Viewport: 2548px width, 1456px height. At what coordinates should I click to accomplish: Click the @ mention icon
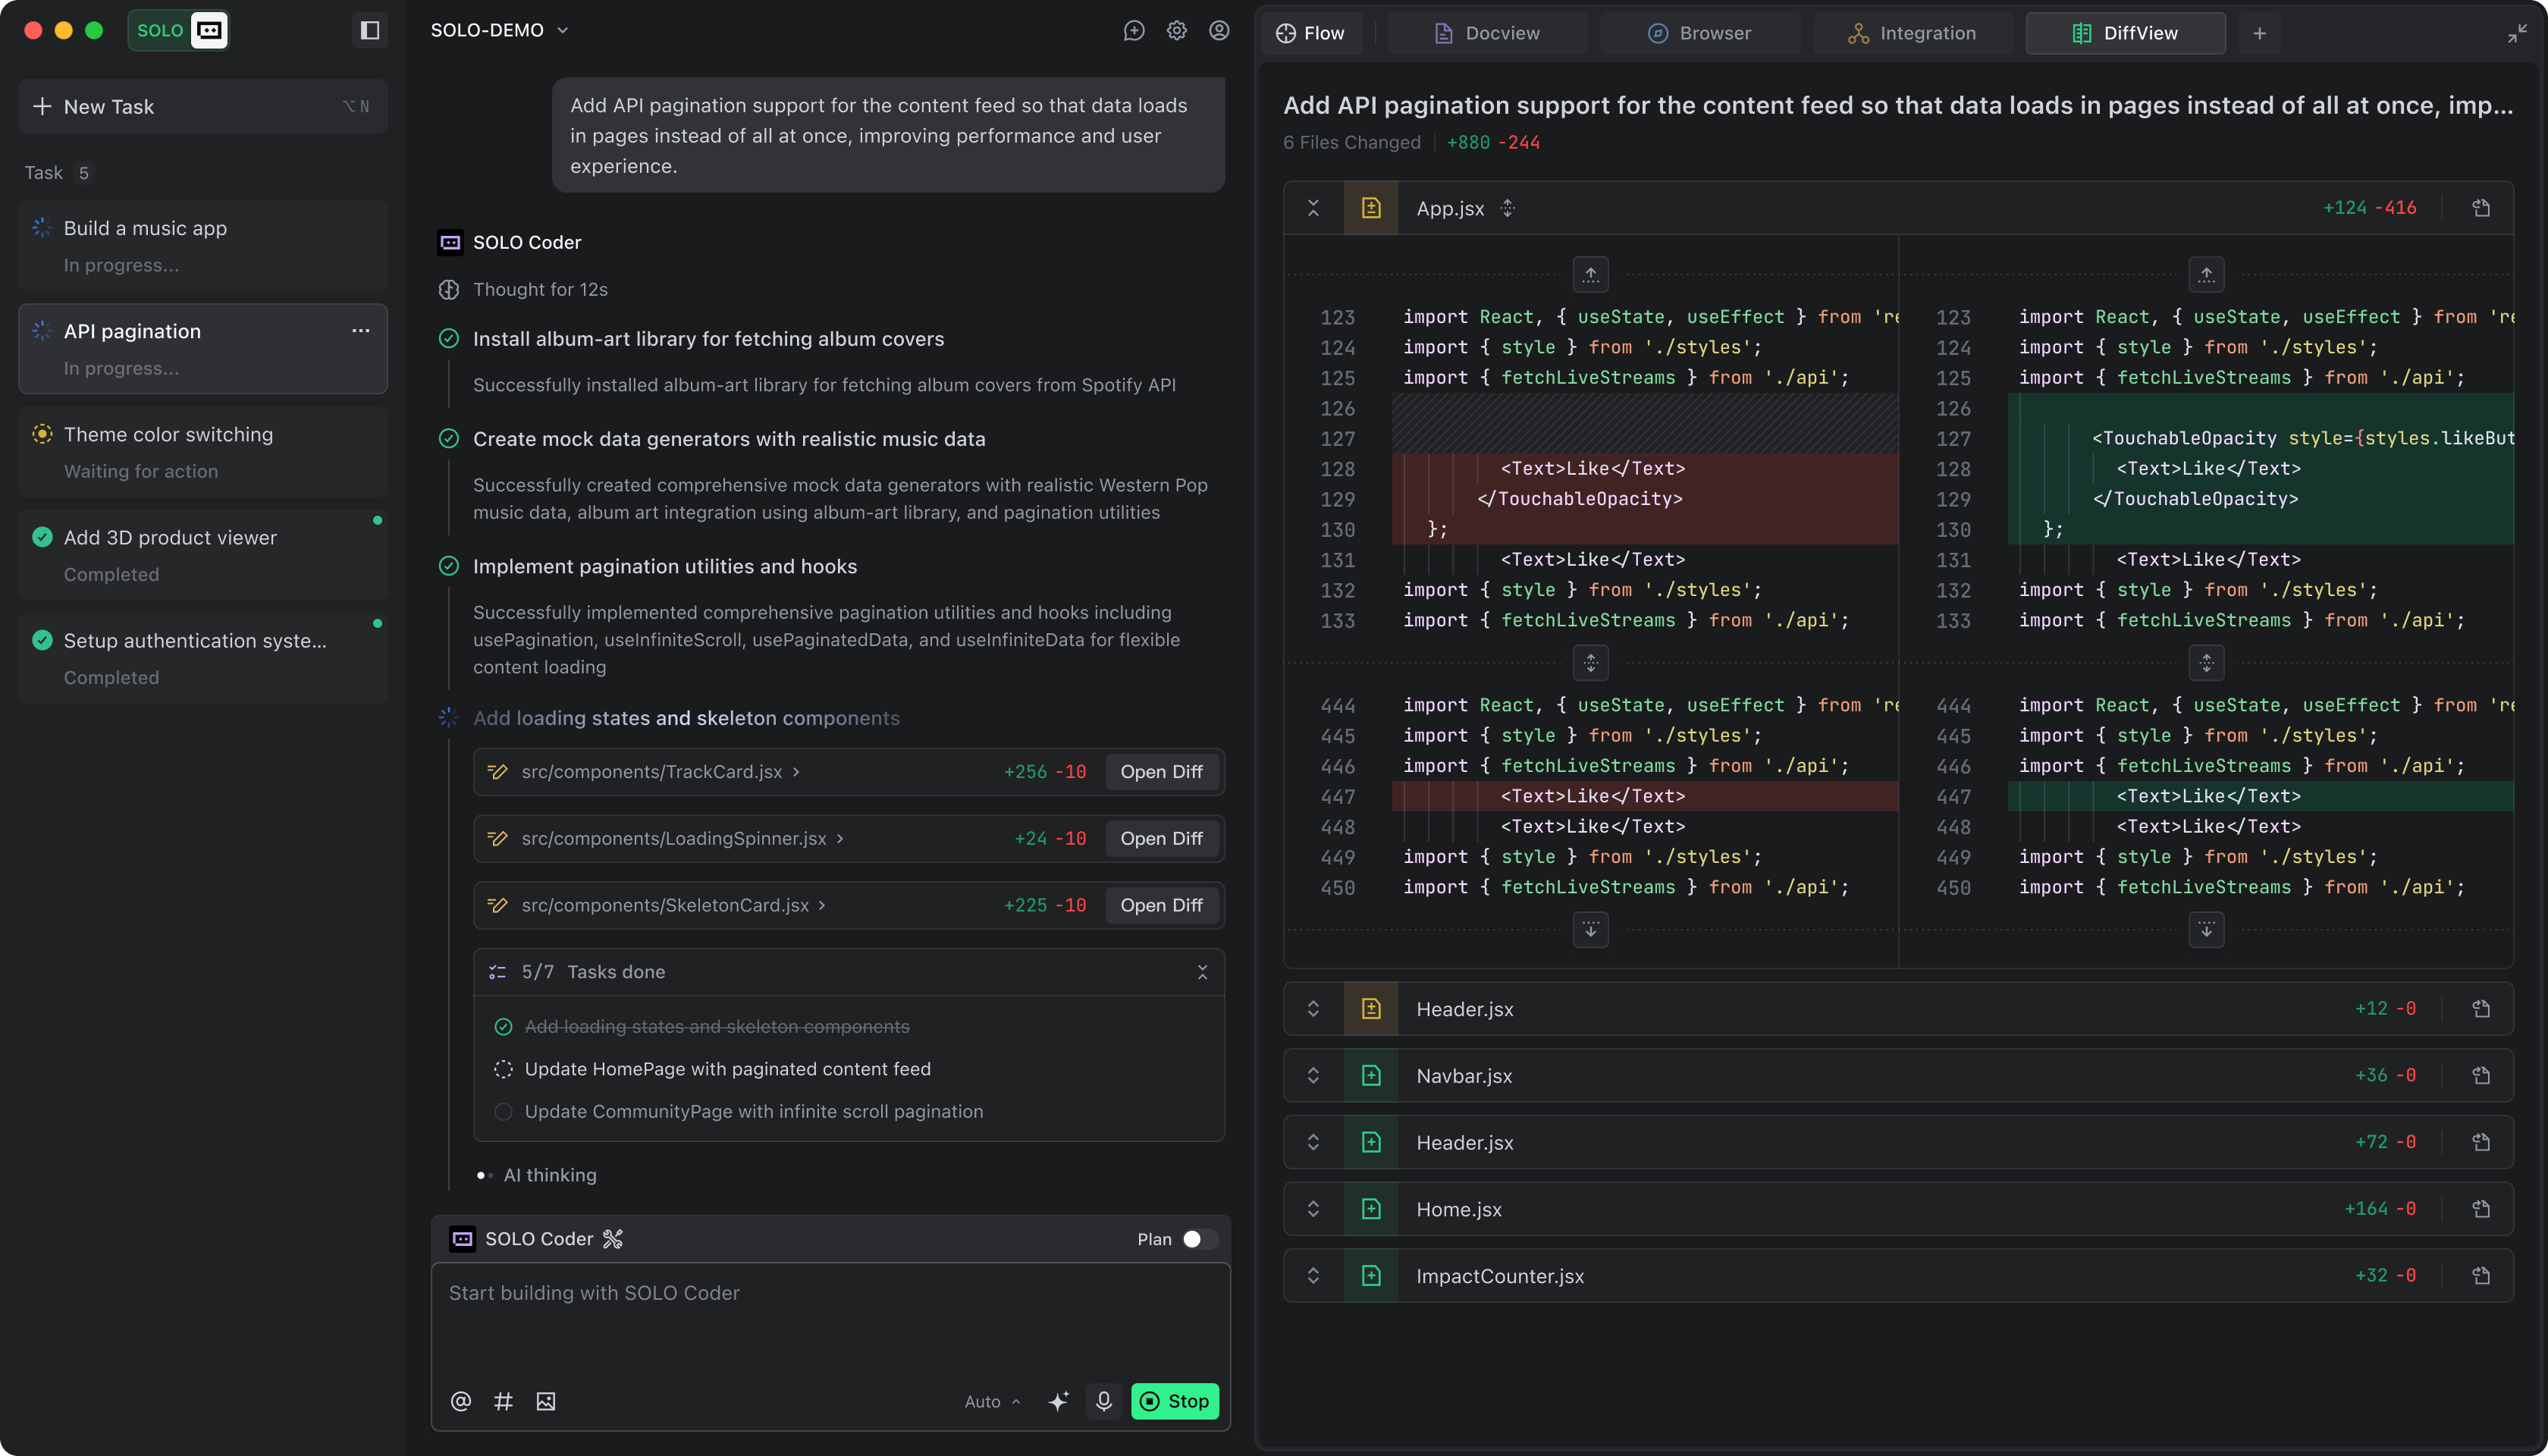click(x=460, y=1401)
